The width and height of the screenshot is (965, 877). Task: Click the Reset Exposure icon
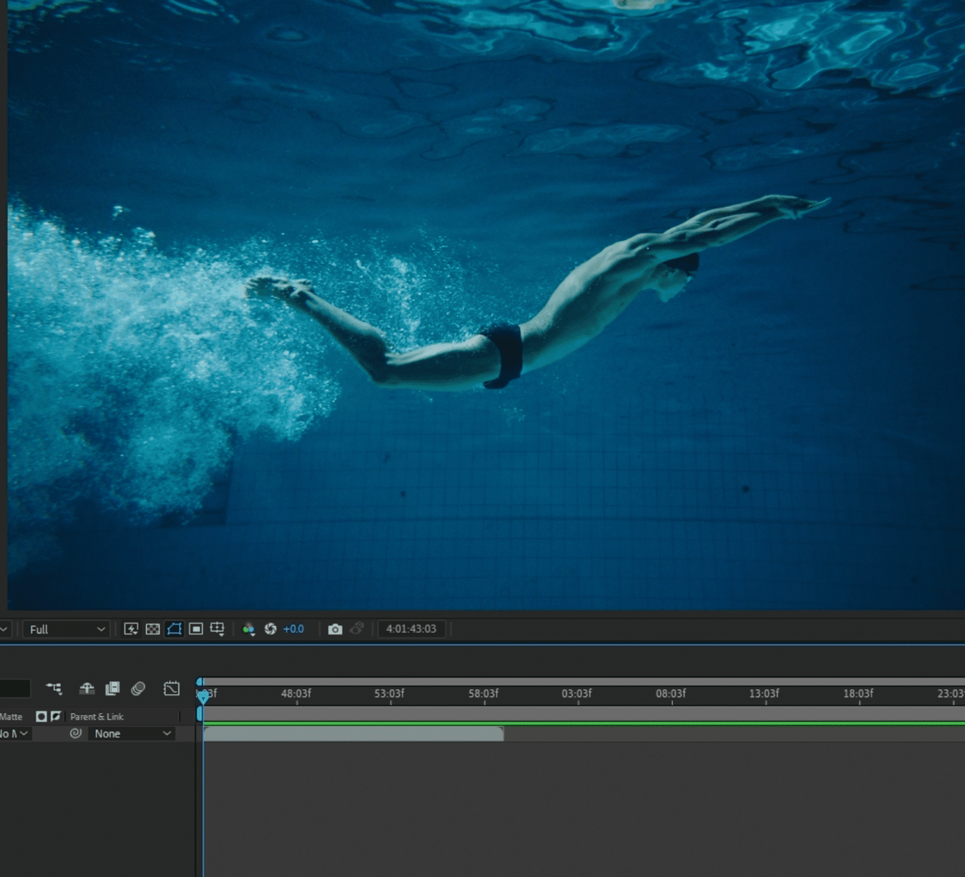(x=270, y=629)
